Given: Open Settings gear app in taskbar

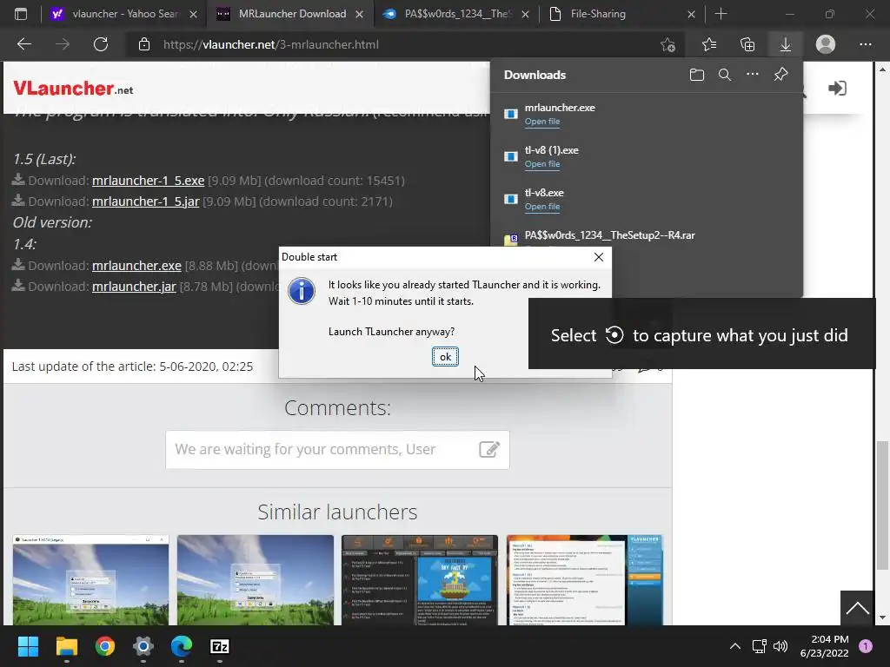Looking at the screenshot, I should (x=143, y=646).
